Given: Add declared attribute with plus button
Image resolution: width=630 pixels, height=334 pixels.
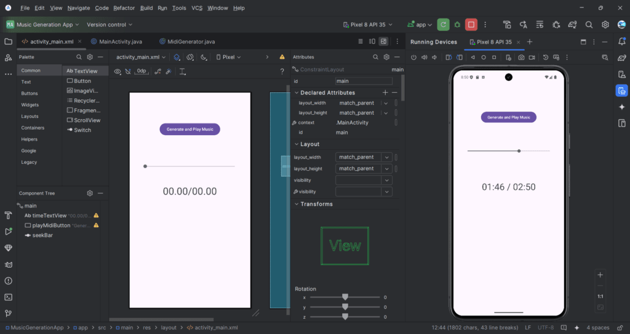Looking at the screenshot, I should pos(385,93).
